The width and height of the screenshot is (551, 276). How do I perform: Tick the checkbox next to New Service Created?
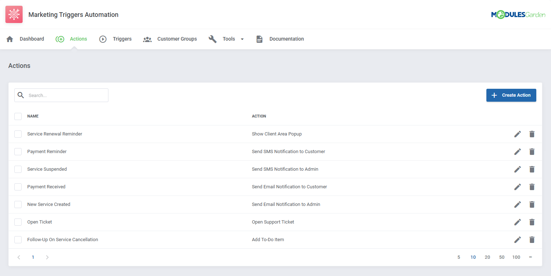(x=18, y=204)
